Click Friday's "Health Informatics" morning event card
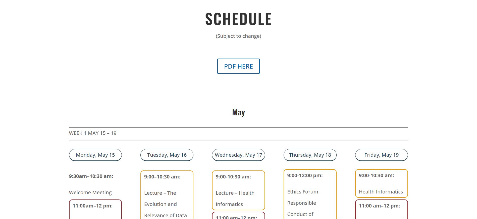 [x=381, y=183]
